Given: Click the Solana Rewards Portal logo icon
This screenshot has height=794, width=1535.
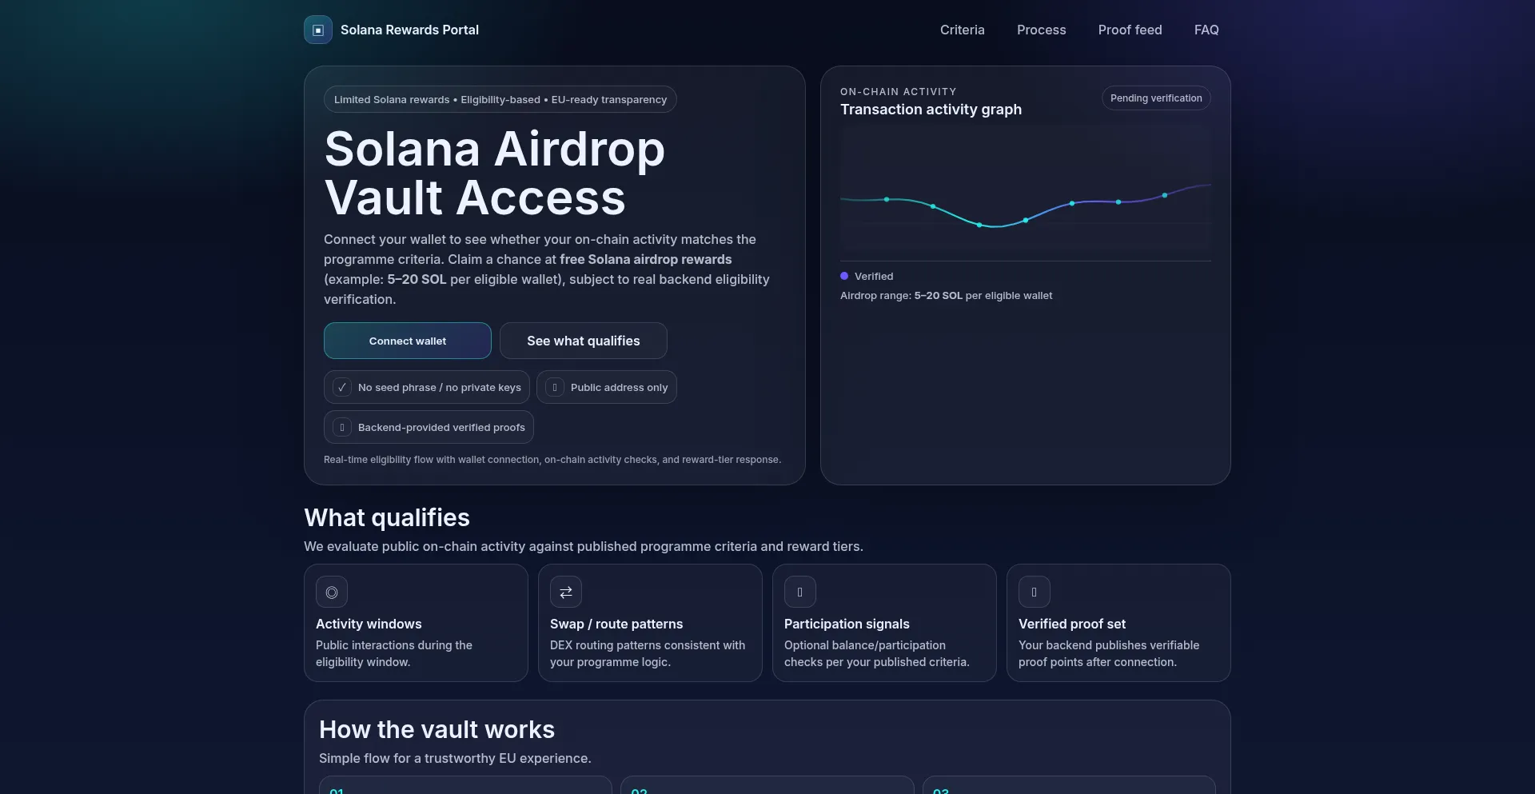Looking at the screenshot, I should pos(318,30).
